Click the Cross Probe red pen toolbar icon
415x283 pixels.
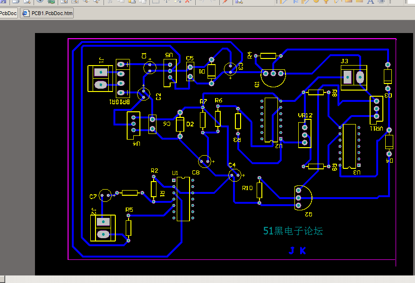(225, 1)
